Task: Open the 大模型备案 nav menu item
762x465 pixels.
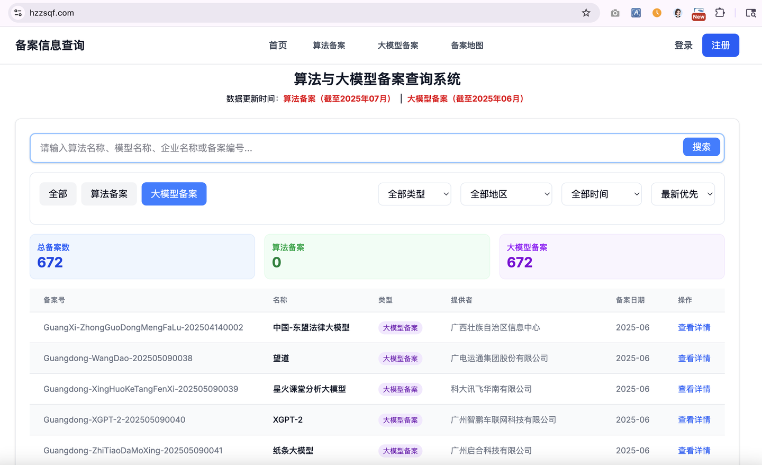Action: coord(398,46)
